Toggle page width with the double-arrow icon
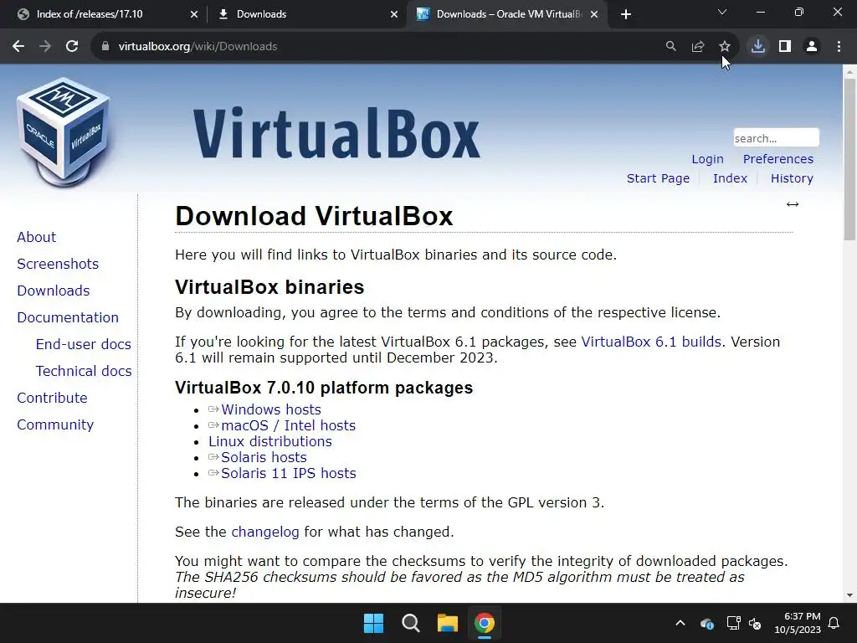 [793, 204]
